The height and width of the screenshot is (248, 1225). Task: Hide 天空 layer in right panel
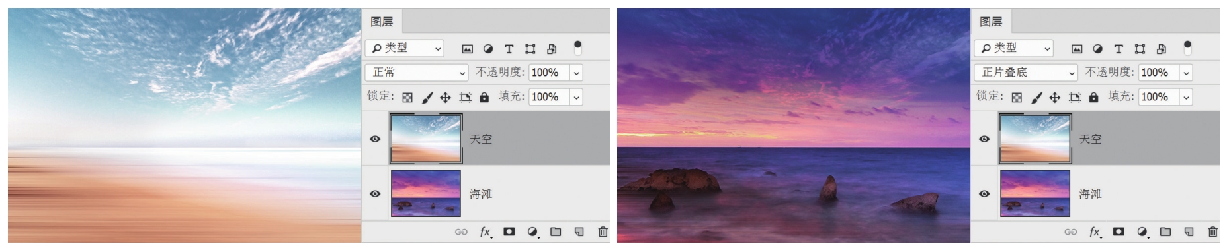[985, 139]
